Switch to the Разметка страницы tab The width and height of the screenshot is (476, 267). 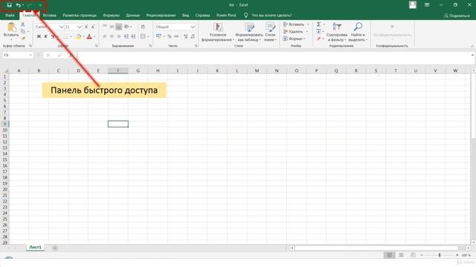80,15
